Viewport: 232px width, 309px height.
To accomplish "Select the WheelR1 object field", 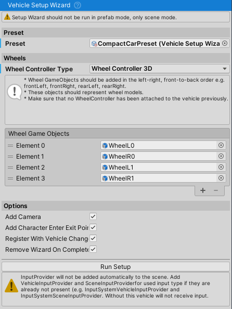I will [163, 178].
